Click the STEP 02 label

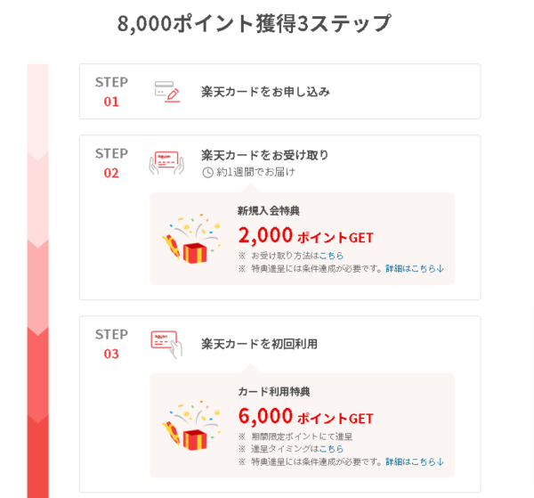pyautogui.click(x=111, y=163)
